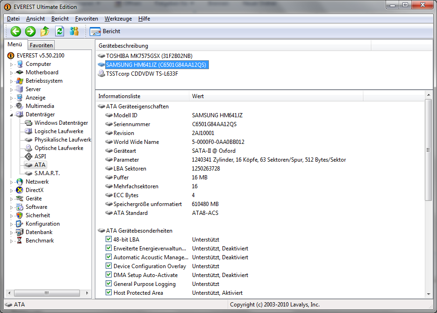Select the Datenträger storage icon
This screenshot has width=437, height=313.
[20, 114]
